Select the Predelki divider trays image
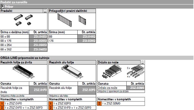The width and height of the screenshot is (194, 110). tap(24, 20)
